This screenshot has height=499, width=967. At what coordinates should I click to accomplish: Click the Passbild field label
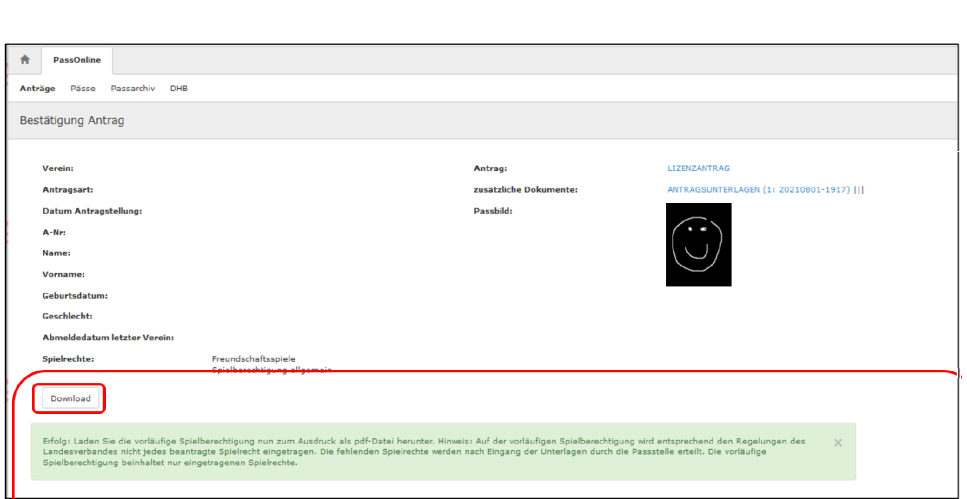(x=493, y=211)
